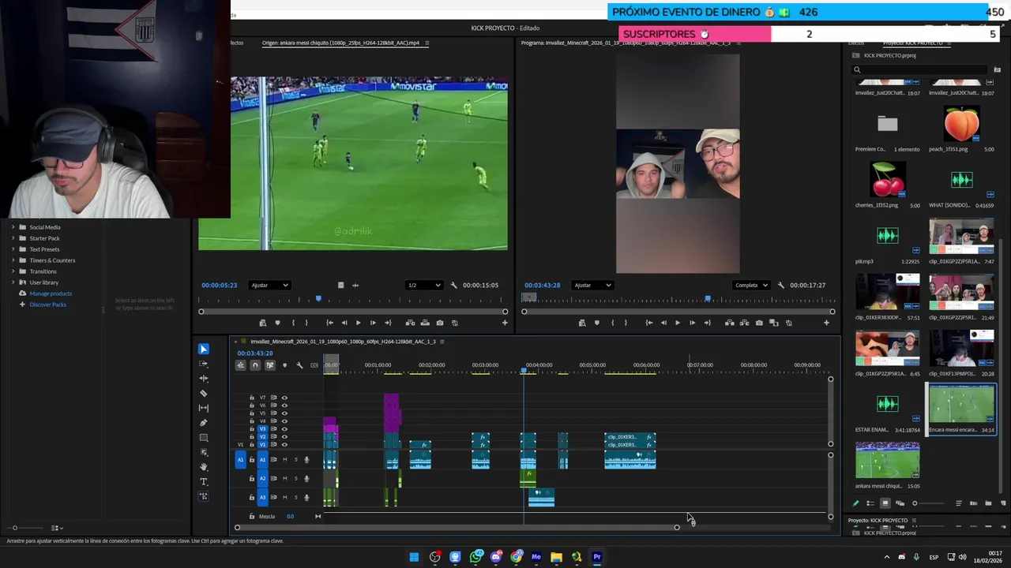This screenshot has width=1011, height=568.
Task: Play the source monitor clip
Action: click(358, 323)
